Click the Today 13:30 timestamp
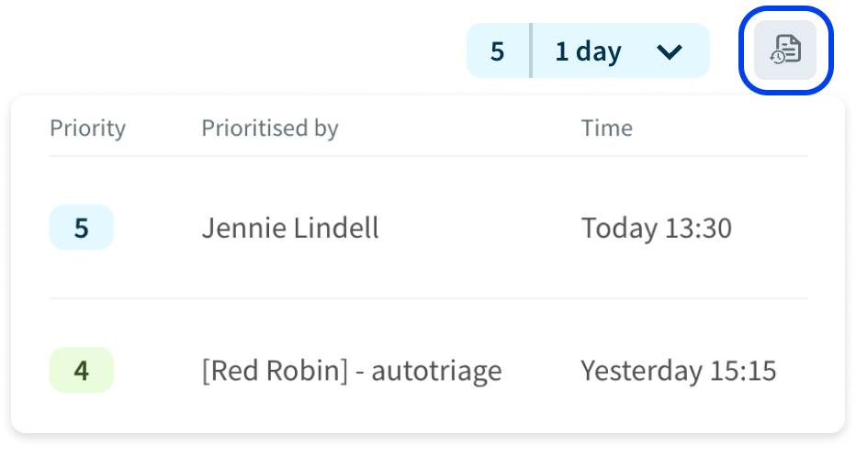This screenshot has width=856, height=457. click(x=656, y=228)
